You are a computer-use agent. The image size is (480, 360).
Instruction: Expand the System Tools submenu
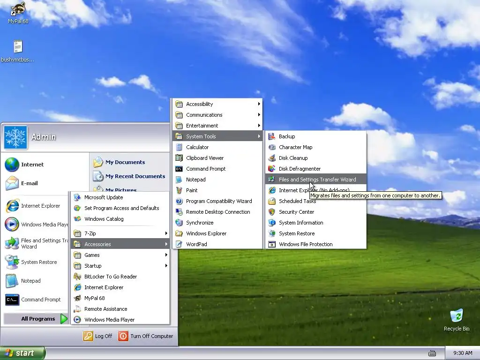point(217,136)
